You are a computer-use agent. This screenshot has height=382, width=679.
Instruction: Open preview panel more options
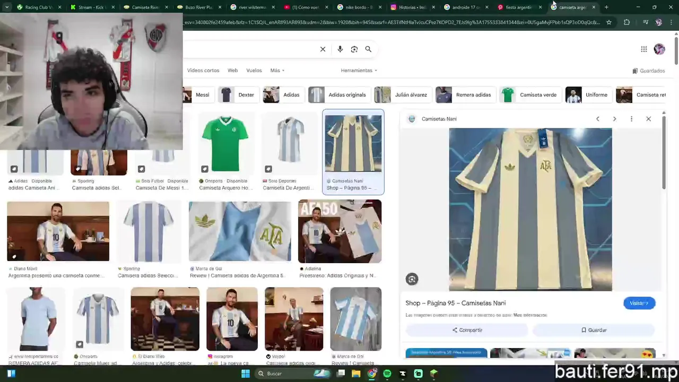coord(631,119)
